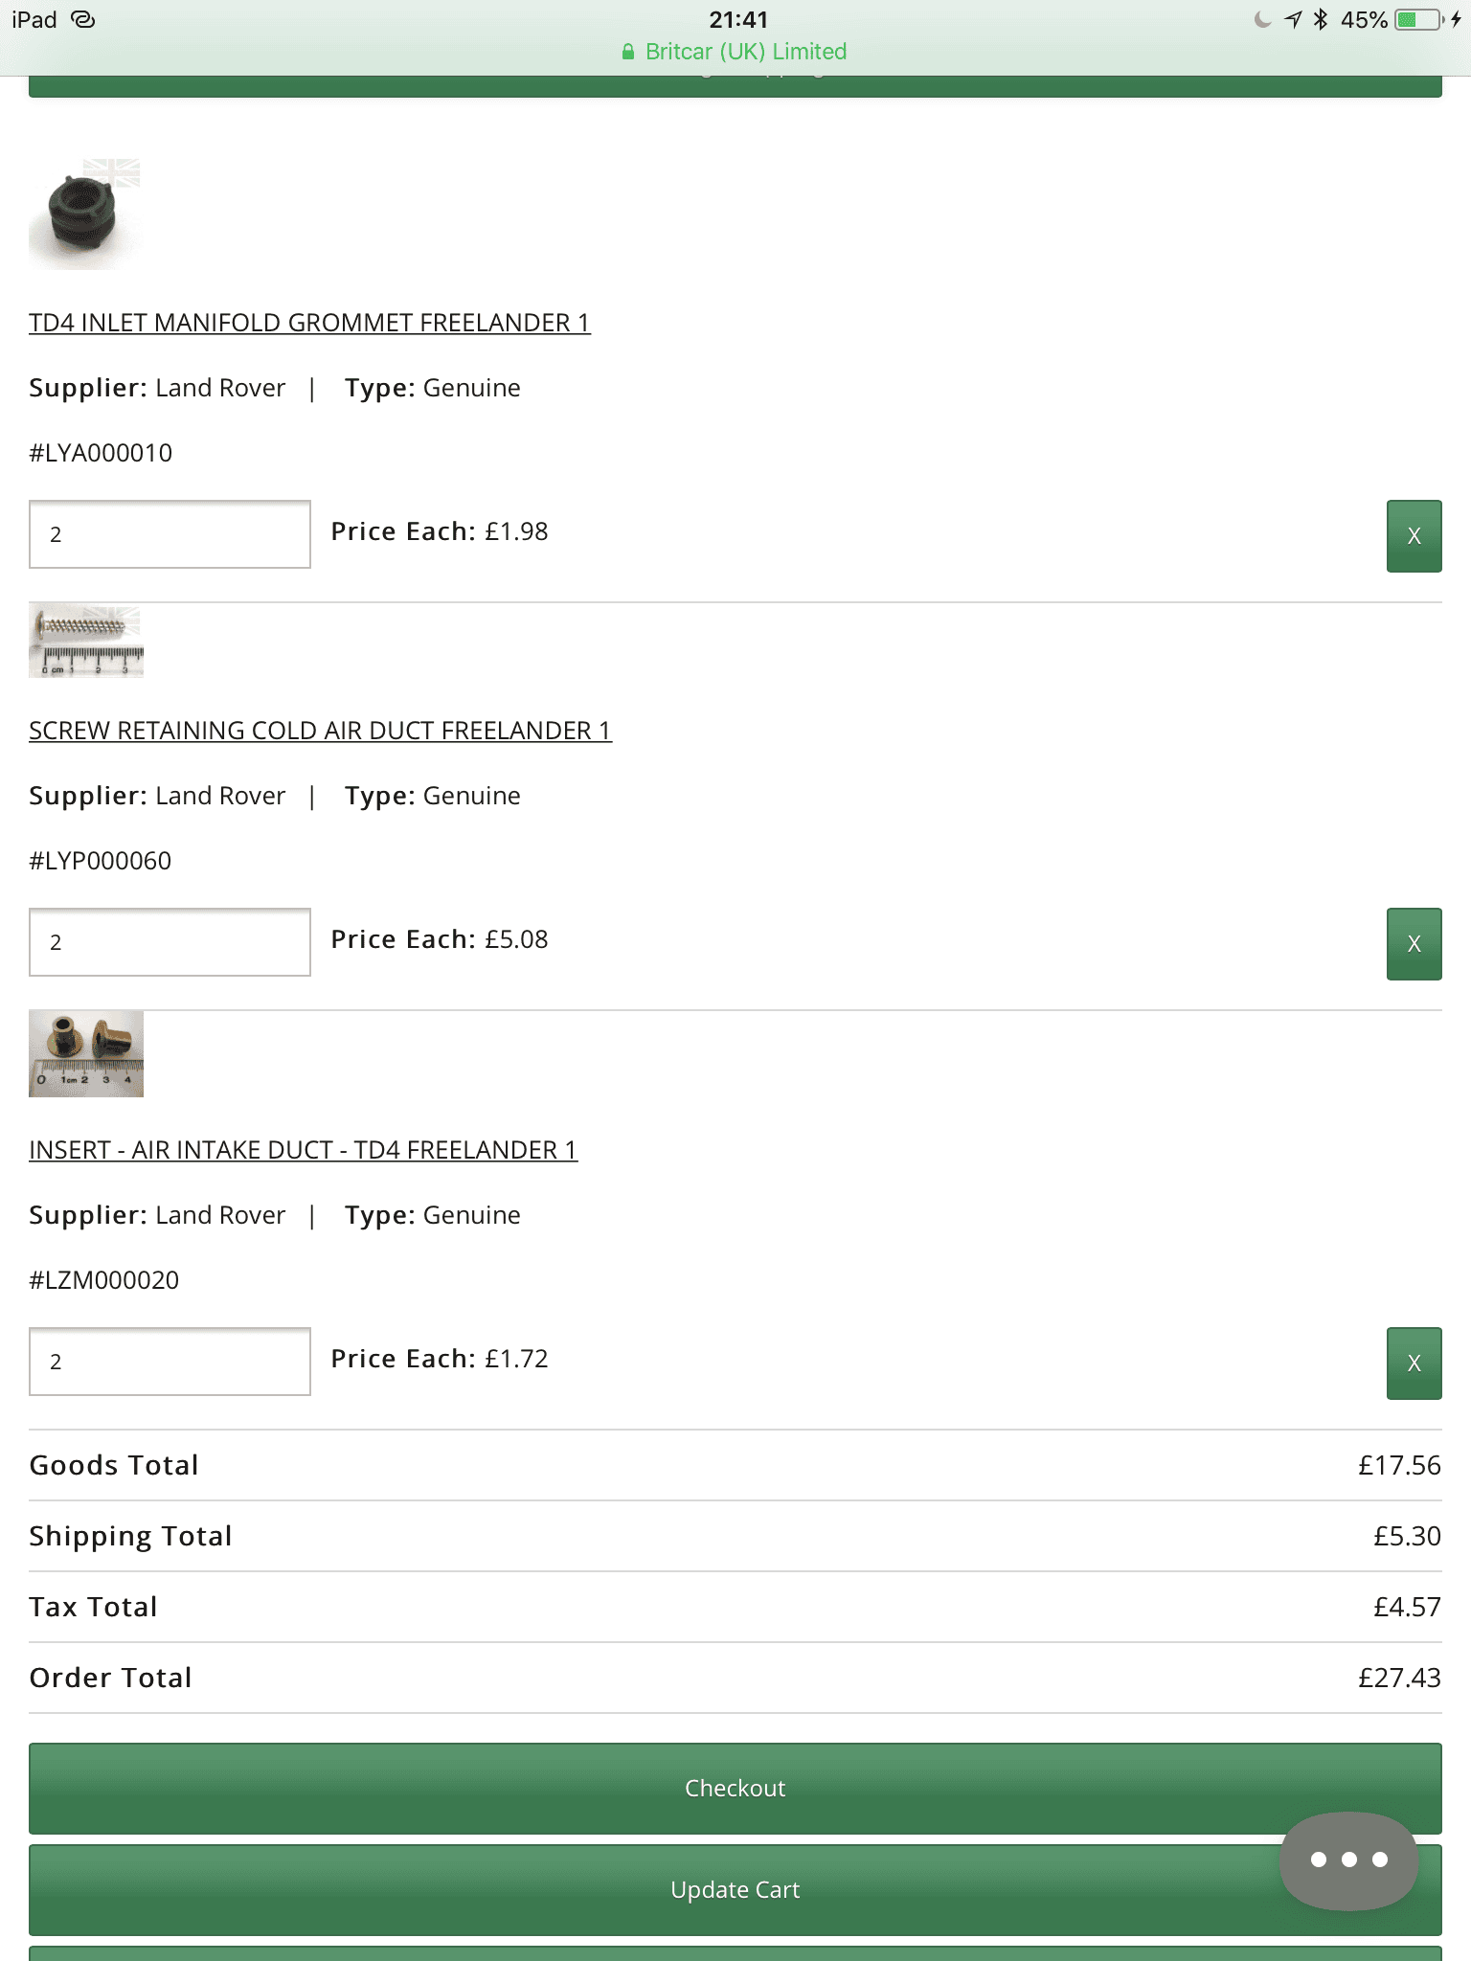The height and width of the screenshot is (1961, 1471).
Task: Edit quantity field for part LYP000060
Action: click(x=170, y=942)
